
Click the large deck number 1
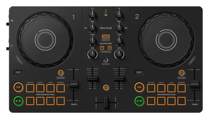click(73, 17)
